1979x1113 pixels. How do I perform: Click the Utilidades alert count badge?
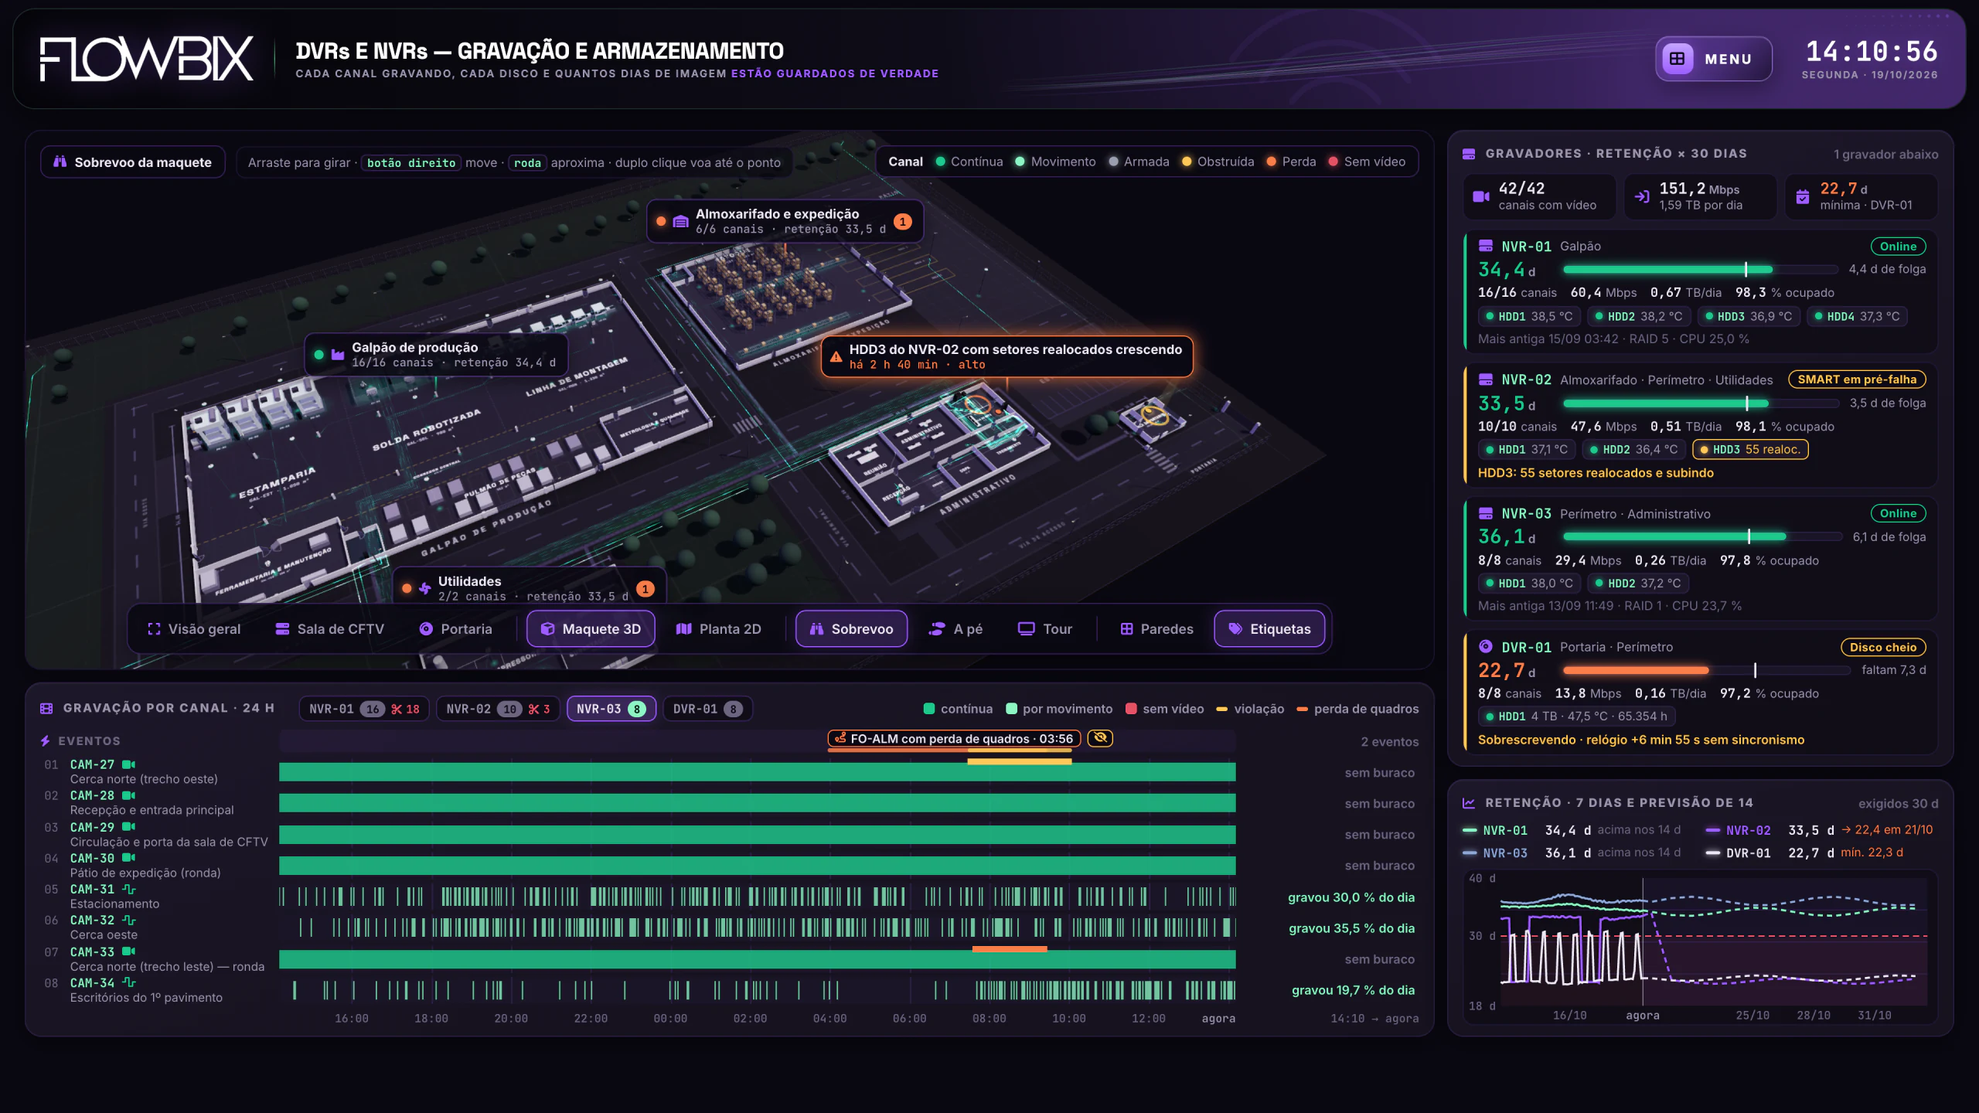coord(645,589)
